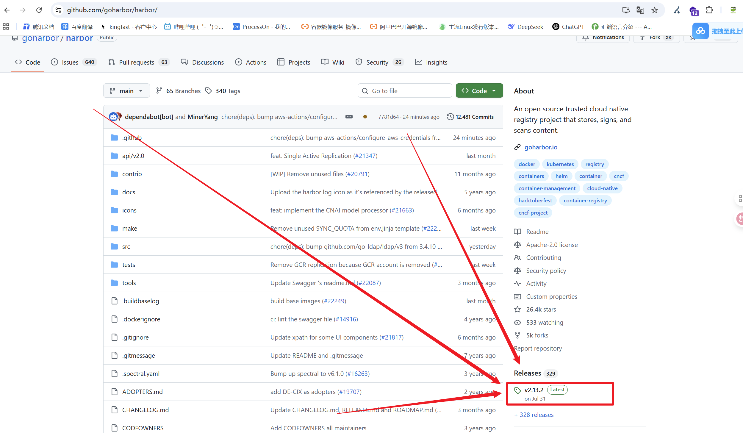The height and width of the screenshot is (433, 743).
Task: Expand the main branch selector dropdown
Action: (126, 91)
